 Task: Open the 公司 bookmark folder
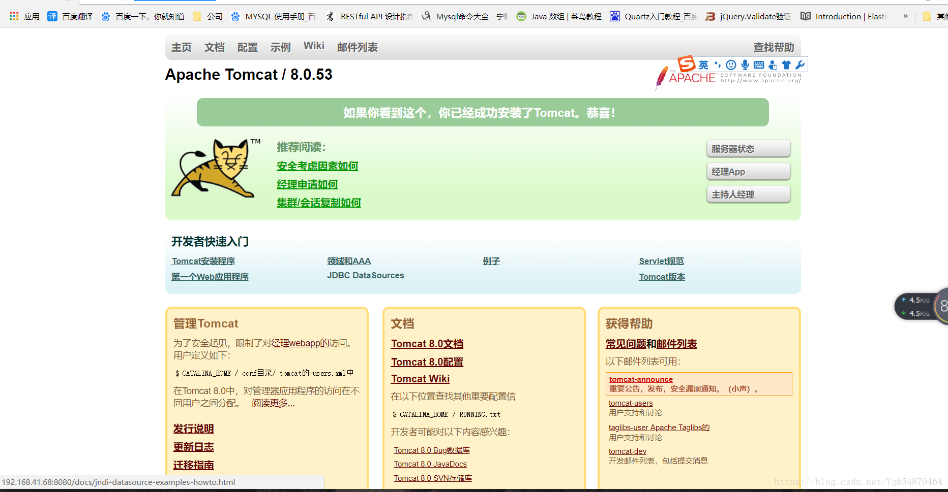point(208,16)
